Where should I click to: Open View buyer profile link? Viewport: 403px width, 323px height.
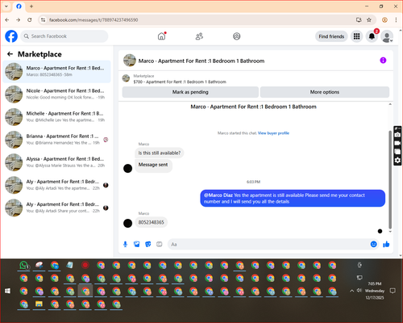pos(273,133)
